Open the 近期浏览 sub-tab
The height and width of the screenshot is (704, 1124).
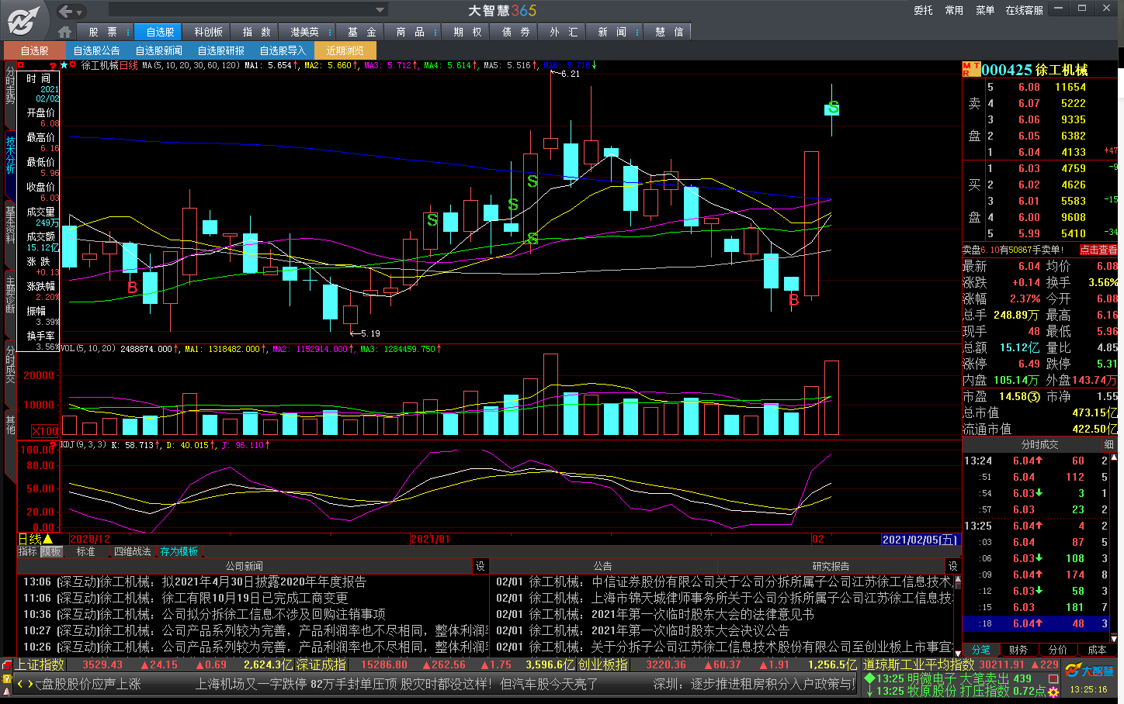pyautogui.click(x=345, y=50)
